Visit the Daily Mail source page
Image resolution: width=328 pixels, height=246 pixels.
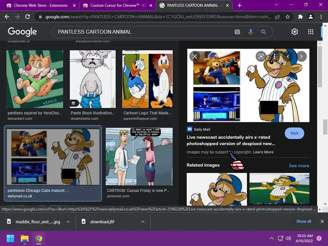(x=294, y=133)
